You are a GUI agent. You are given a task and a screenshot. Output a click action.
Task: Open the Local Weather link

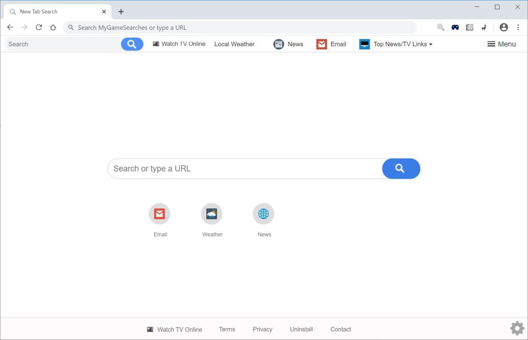234,44
